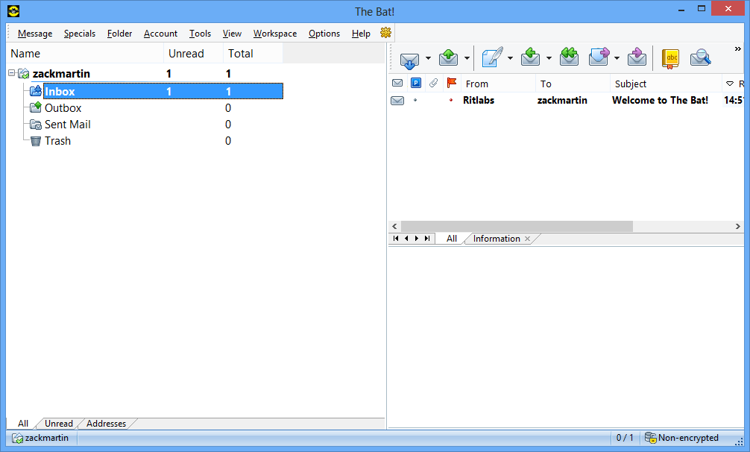Open the Get new mail dropdown arrow
The image size is (750, 452).
coord(428,58)
